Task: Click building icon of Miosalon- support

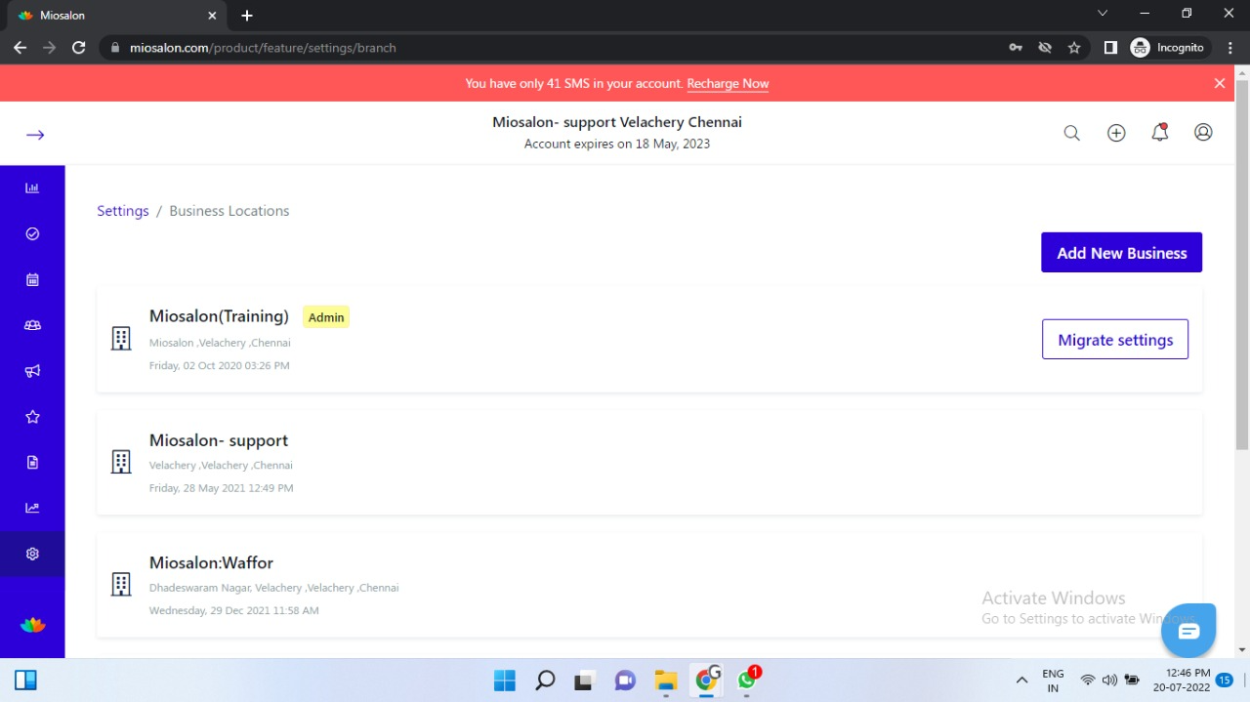Action: 121,462
